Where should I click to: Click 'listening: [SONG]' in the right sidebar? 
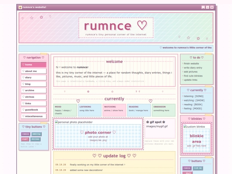tap(193, 96)
